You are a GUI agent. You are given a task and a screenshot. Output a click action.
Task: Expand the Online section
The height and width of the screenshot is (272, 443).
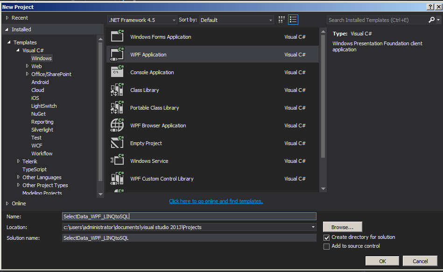point(7,203)
